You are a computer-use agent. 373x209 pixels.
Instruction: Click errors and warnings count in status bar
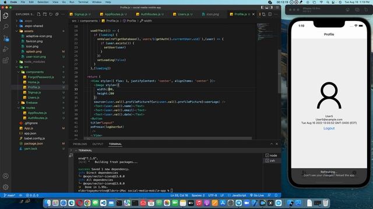(x=33, y=196)
